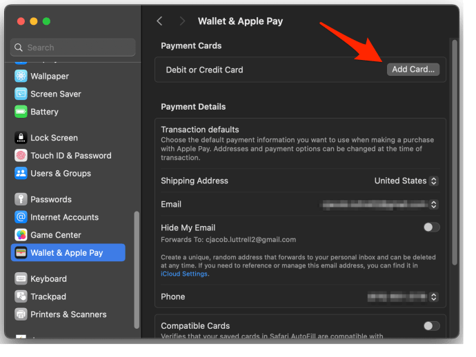Open the iCloud Settings link

(x=184, y=274)
